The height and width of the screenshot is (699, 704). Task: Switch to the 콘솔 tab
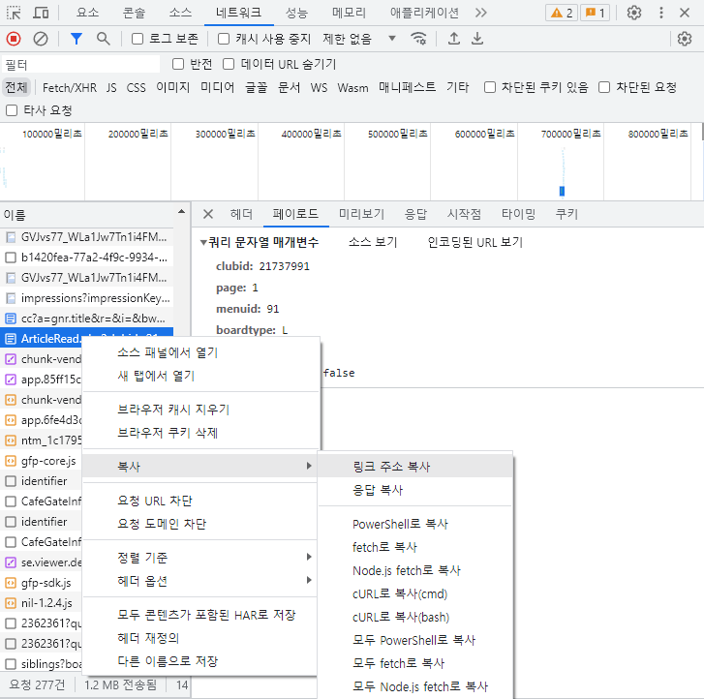click(134, 13)
